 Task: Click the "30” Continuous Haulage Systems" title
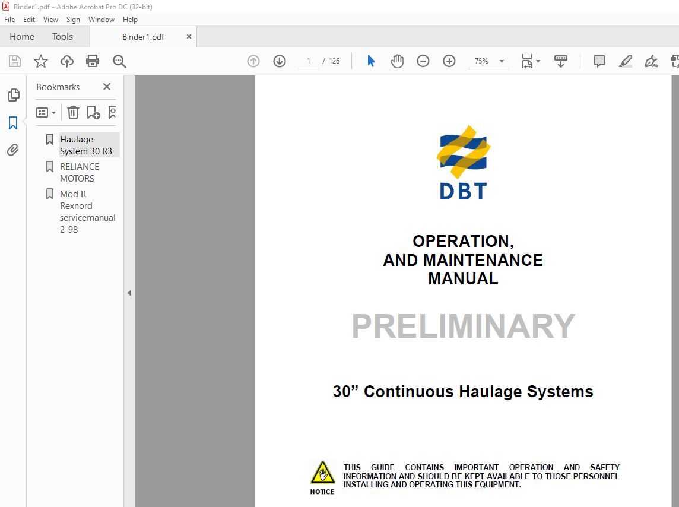463,391
